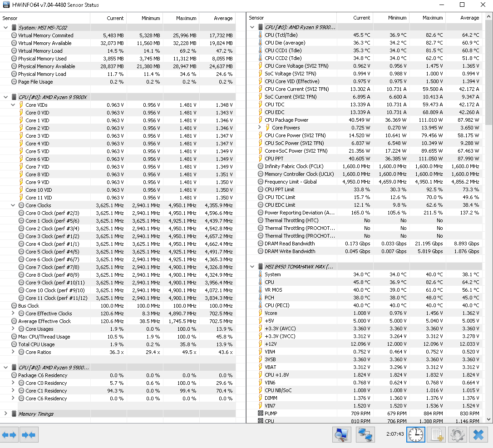The image size is (493, 448).
Task: Click right panel Average column header
Action: pos(464,18)
